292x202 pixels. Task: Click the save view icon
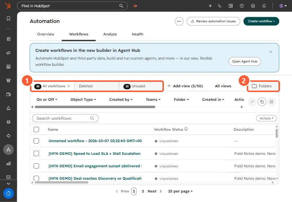tap(272, 102)
